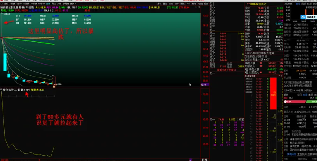317x161 pixels.
Task: Click the gear icon beside 特色统计二 indicator
Action: click(x=1, y=90)
